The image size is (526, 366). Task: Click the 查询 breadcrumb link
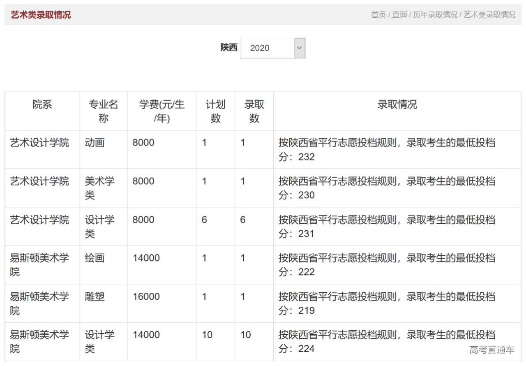400,14
